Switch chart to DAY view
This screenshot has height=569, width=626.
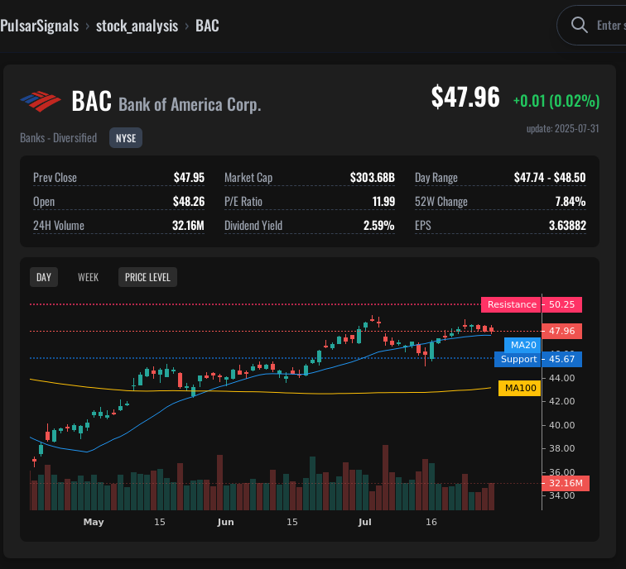[44, 277]
